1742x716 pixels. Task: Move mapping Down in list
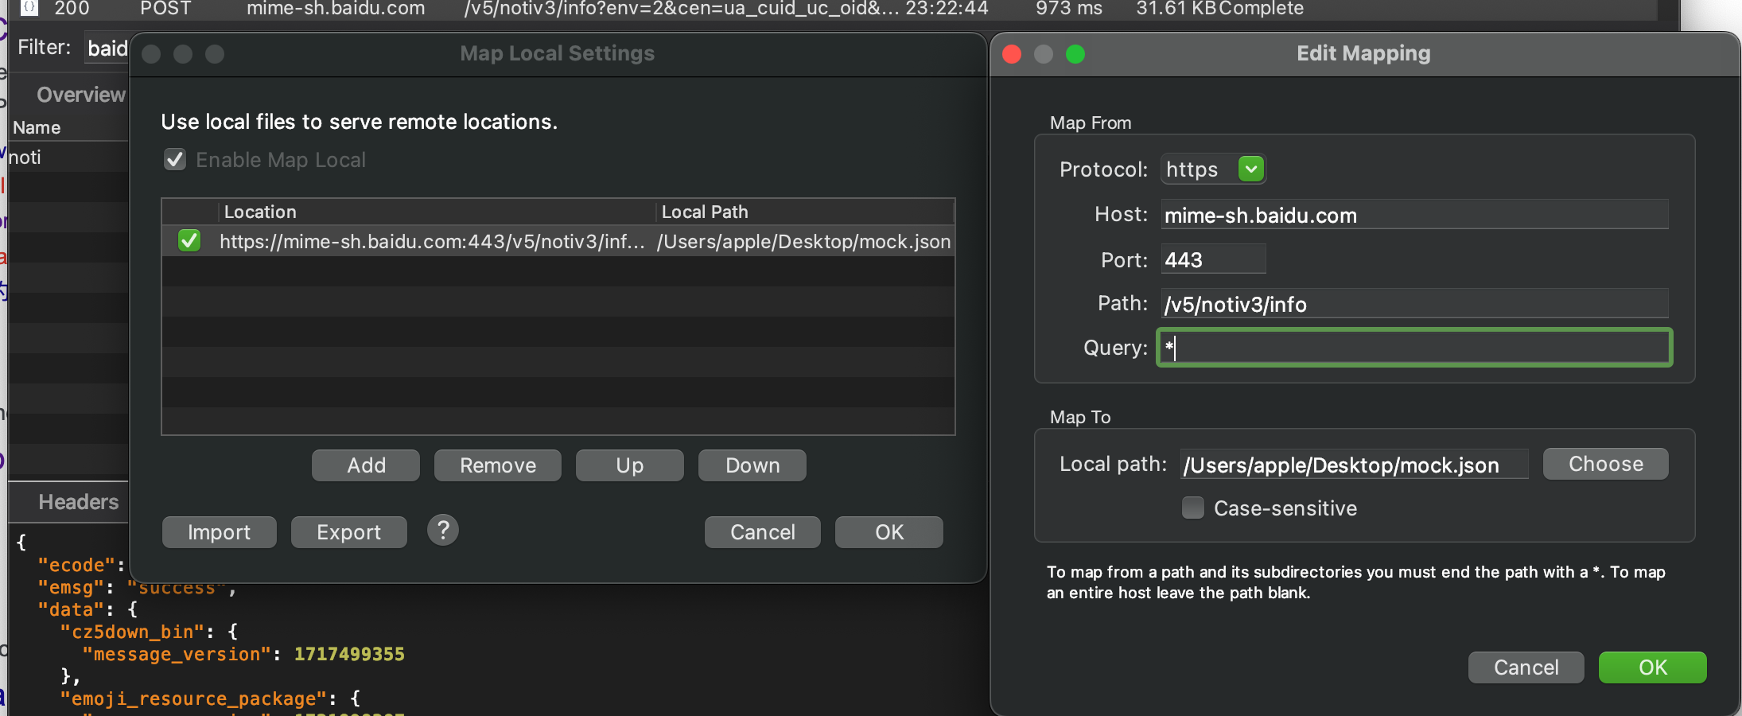coord(752,465)
